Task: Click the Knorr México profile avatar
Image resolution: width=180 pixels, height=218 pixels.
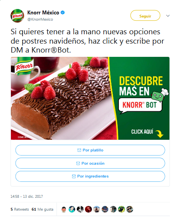Action: (x=17, y=16)
